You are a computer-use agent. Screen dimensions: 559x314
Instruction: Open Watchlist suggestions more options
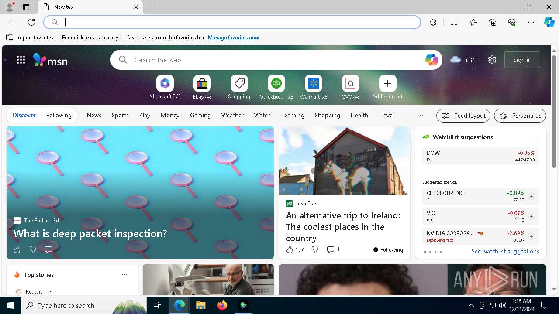[x=533, y=137]
